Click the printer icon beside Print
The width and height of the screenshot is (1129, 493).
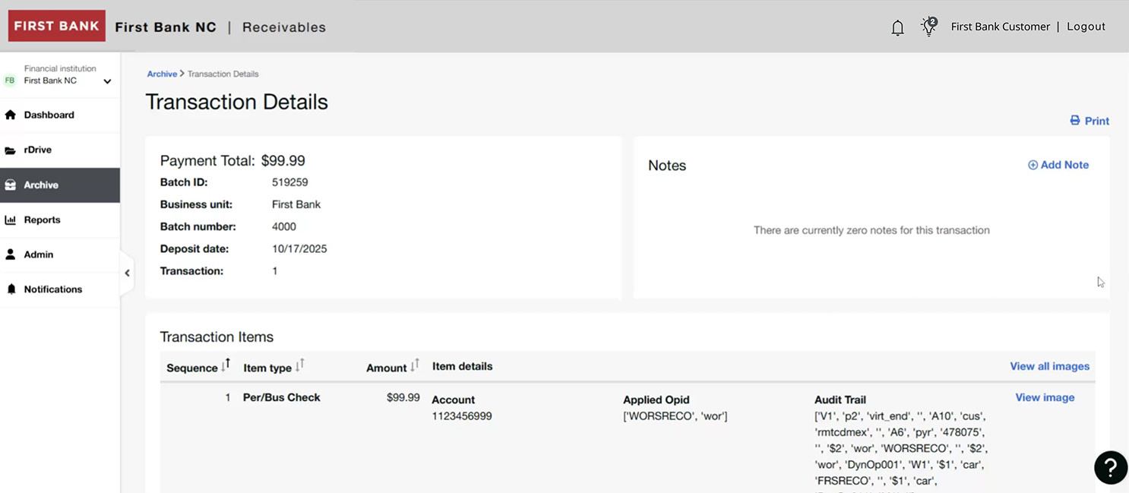[x=1075, y=121]
